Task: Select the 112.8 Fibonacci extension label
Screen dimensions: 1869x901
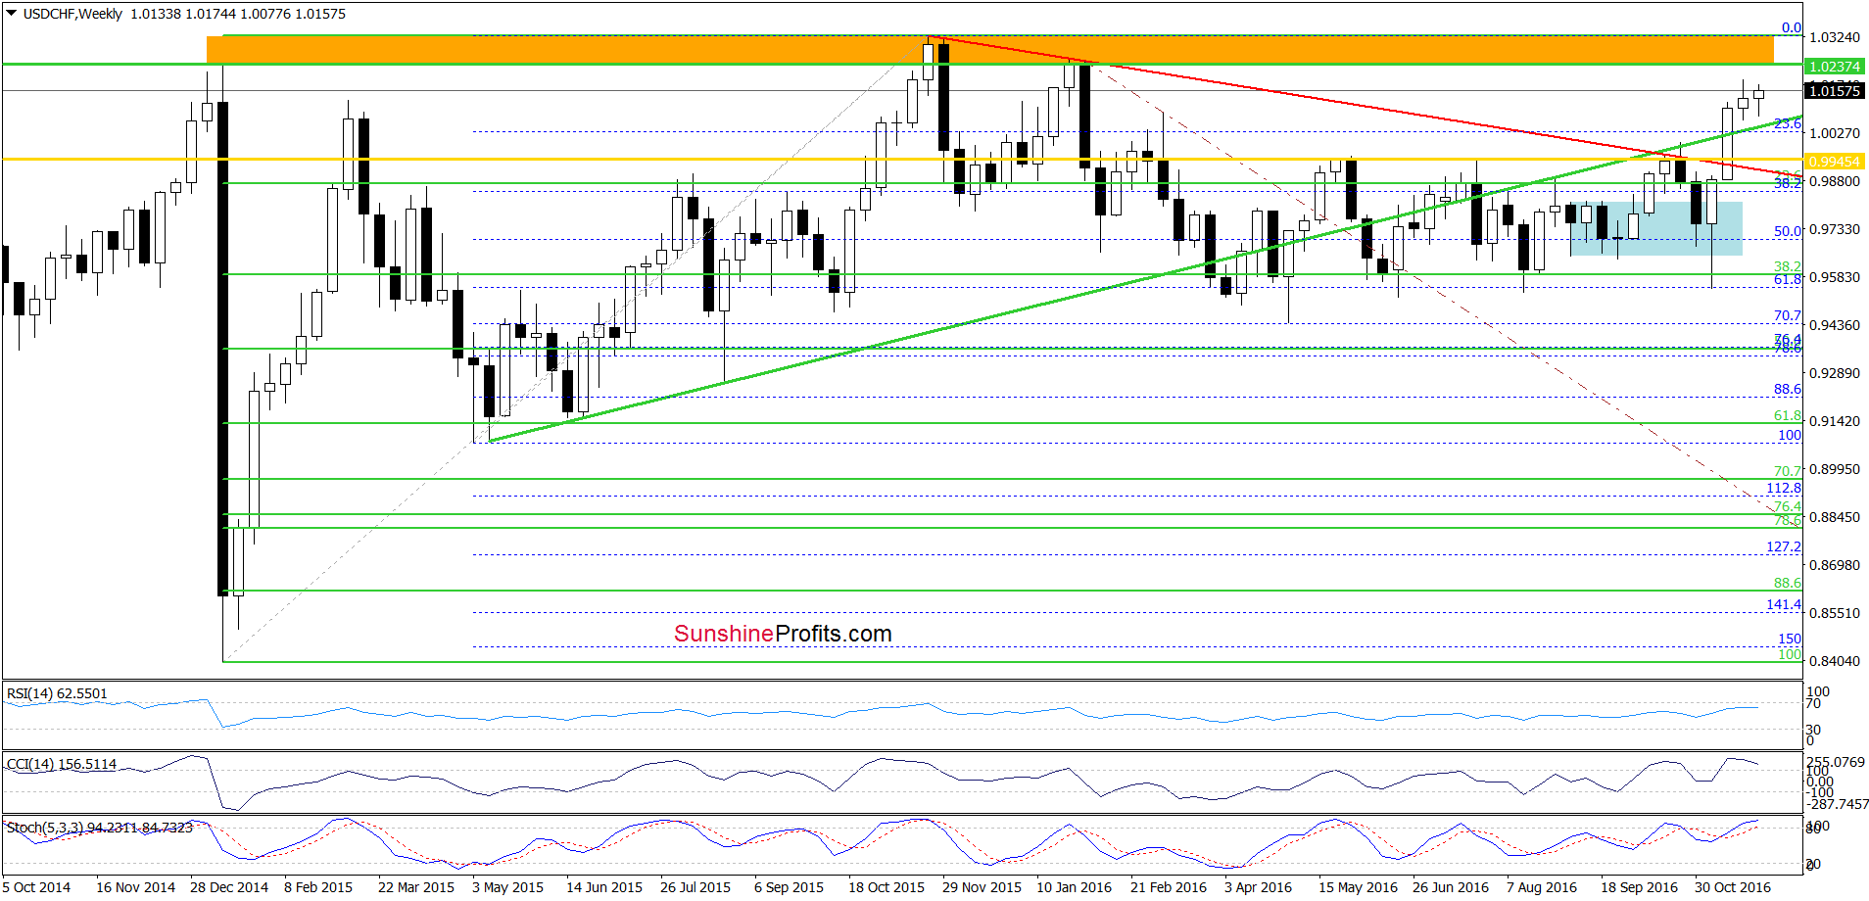Action: [1784, 488]
